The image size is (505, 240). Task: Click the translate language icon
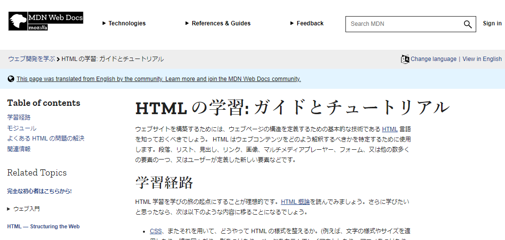[405, 59]
